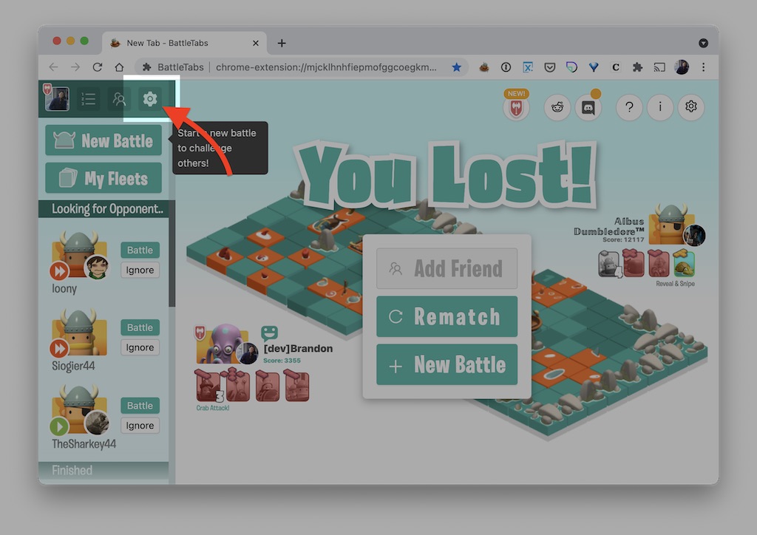The height and width of the screenshot is (535, 757).
Task: Open the Pocket extension icon
Action: pyautogui.click(x=549, y=67)
